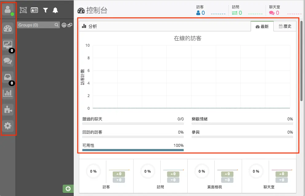Viewport: 305px width, 196px height.
Task: Click the circled plus add-group icon
Action: [64, 25]
